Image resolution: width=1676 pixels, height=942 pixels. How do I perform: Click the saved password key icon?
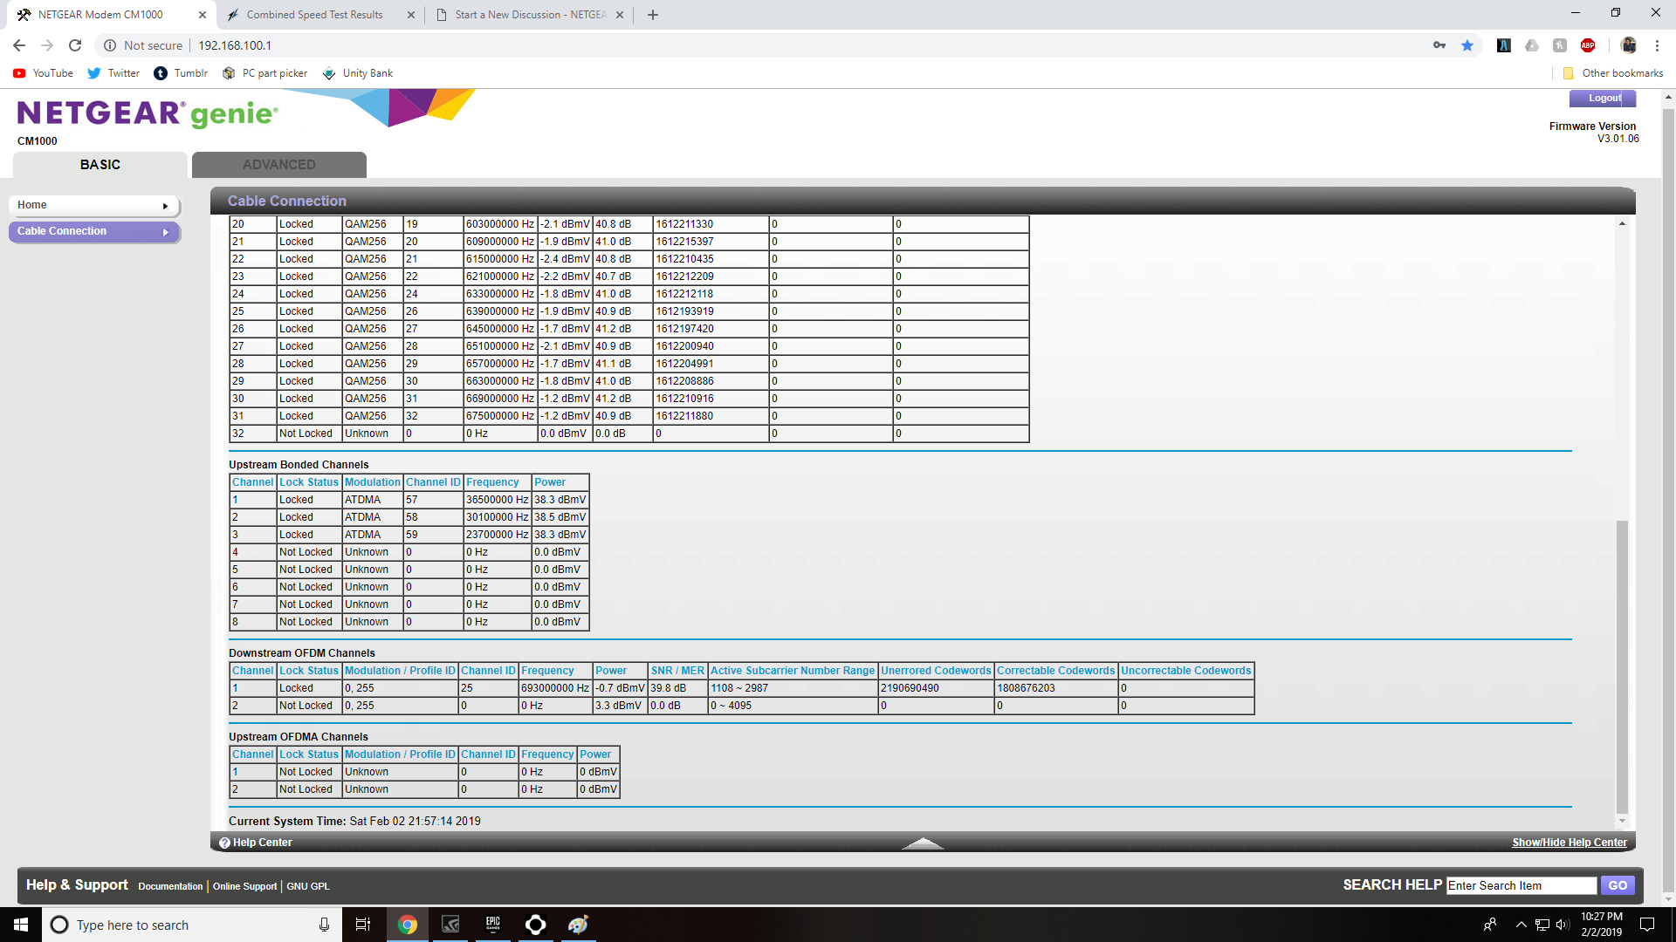pos(1439,45)
